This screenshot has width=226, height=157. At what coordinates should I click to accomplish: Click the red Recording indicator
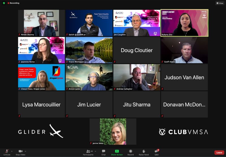(13, 3)
